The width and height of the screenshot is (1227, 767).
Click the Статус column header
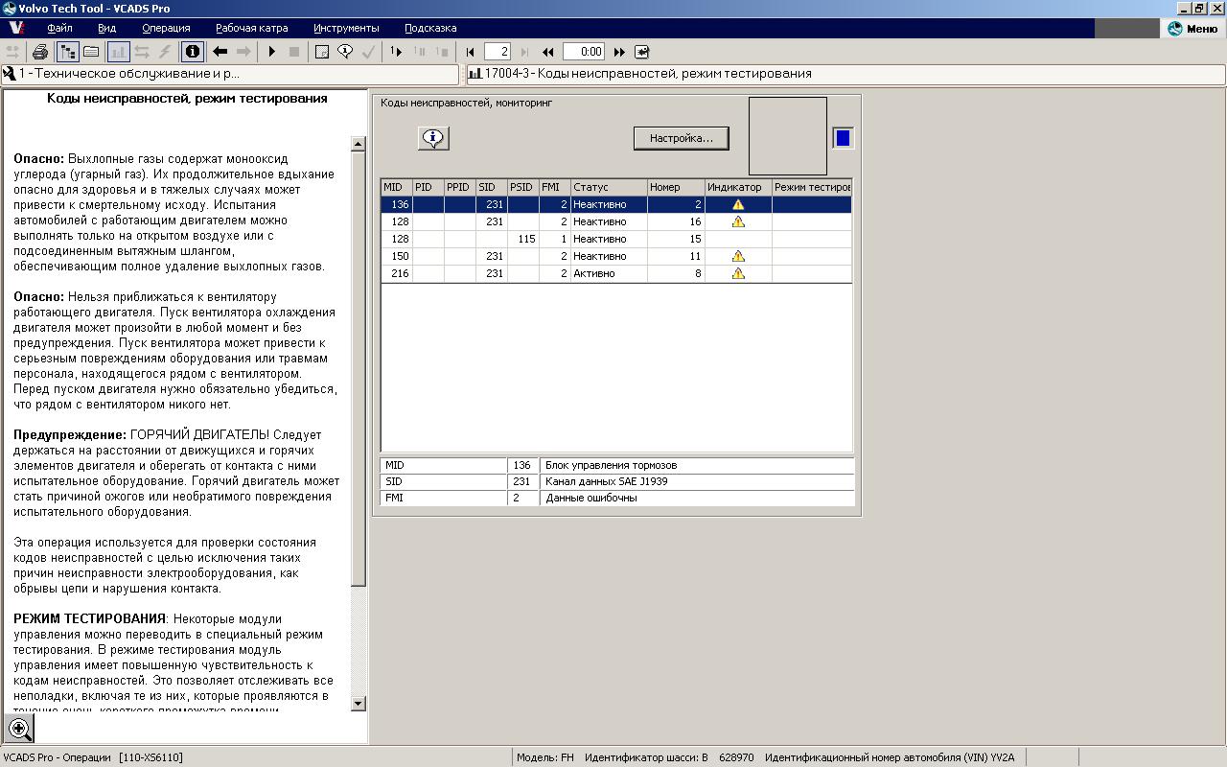(610, 187)
